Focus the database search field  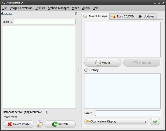(45, 22)
